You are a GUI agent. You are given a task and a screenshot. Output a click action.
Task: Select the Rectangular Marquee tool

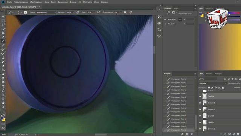(3, 20)
